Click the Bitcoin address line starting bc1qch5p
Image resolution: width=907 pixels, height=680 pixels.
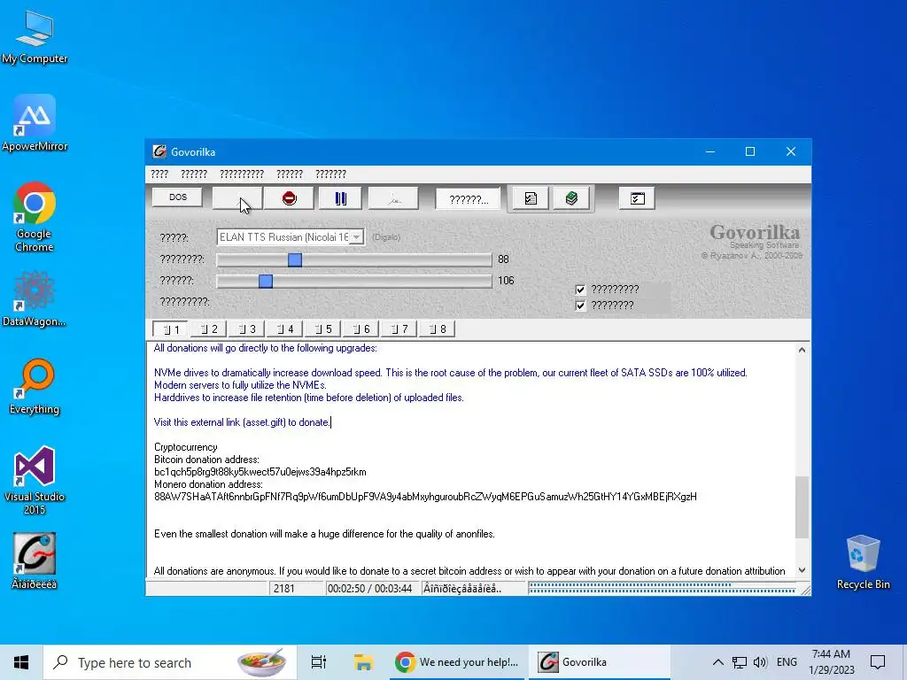(260, 472)
